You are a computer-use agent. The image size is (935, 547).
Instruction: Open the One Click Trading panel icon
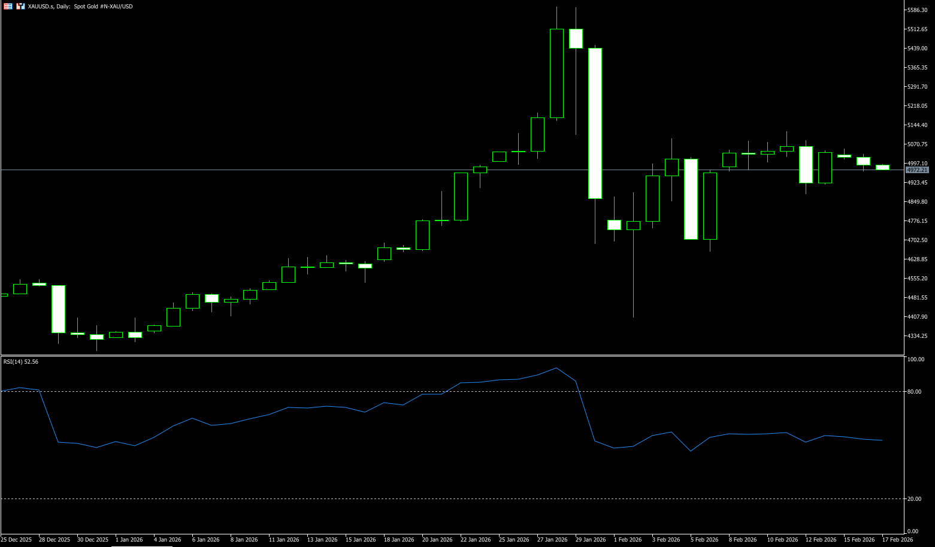8,6
